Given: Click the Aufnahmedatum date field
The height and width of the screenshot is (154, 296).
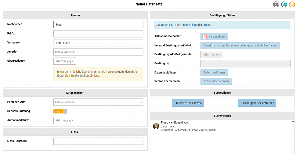Looking at the screenshot, I should (x=65, y=120).
